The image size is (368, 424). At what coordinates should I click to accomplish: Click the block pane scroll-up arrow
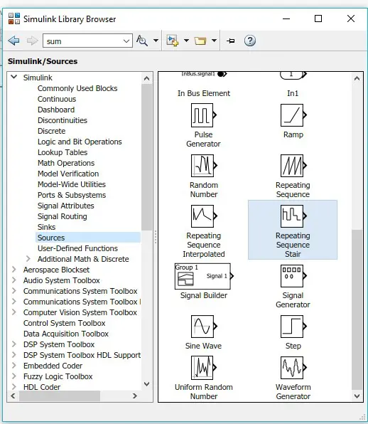coord(357,78)
